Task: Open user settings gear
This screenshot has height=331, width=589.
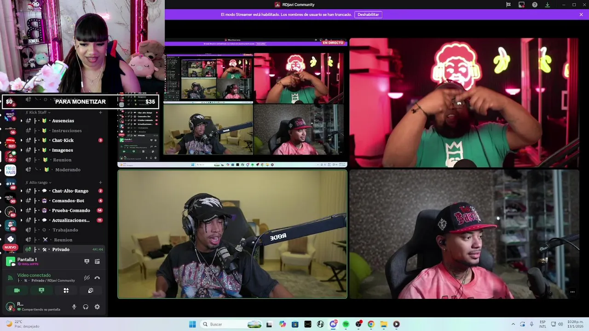Action: point(97,307)
